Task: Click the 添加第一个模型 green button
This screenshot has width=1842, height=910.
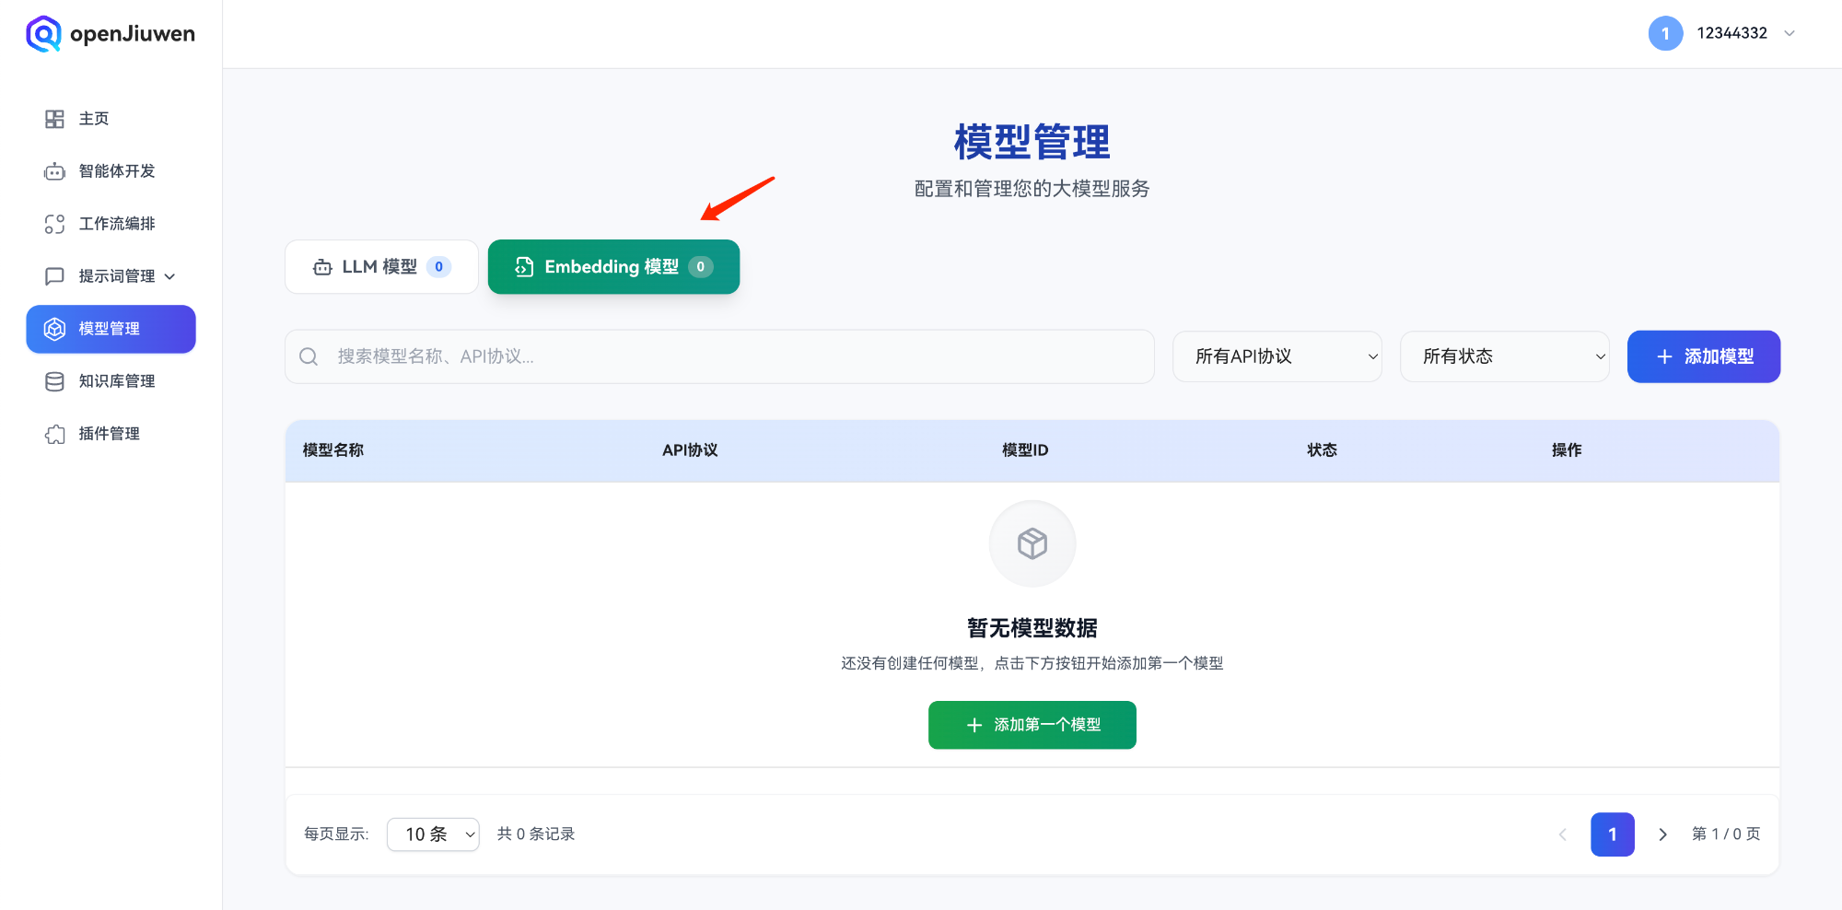Action: [1032, 725]
